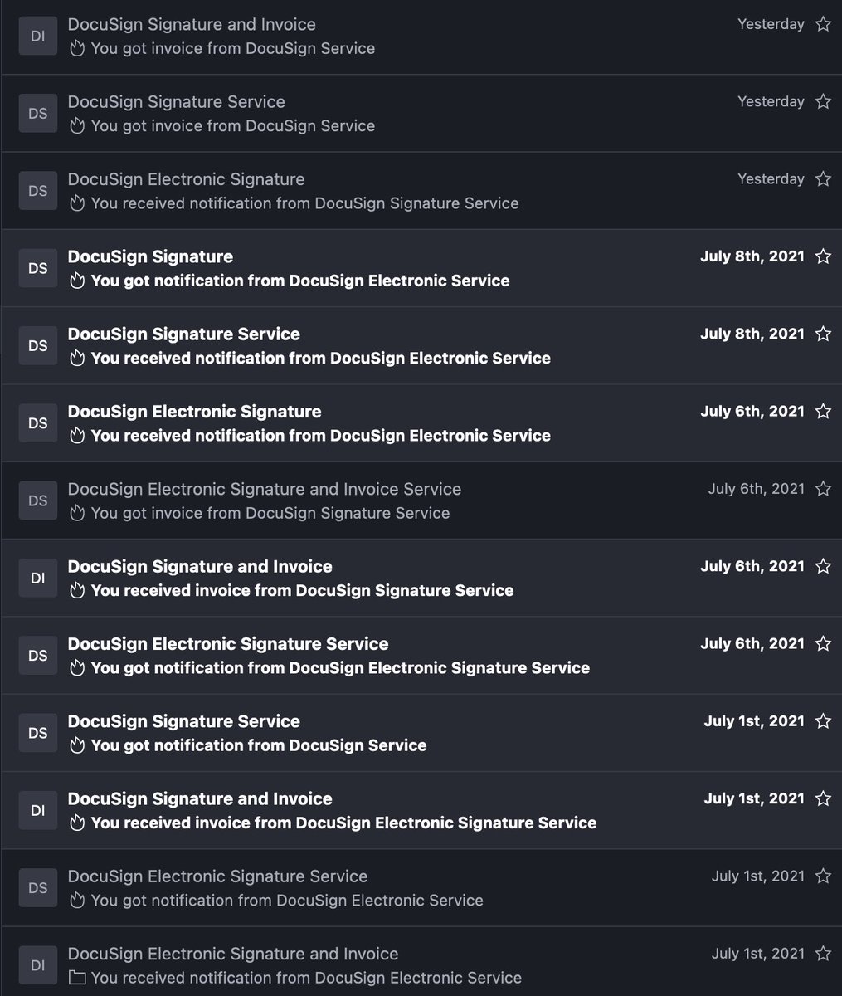
Task: Open sender 'DocuSign Electronic Signature and Invoice Service'
Action: (x=265, y=489)
